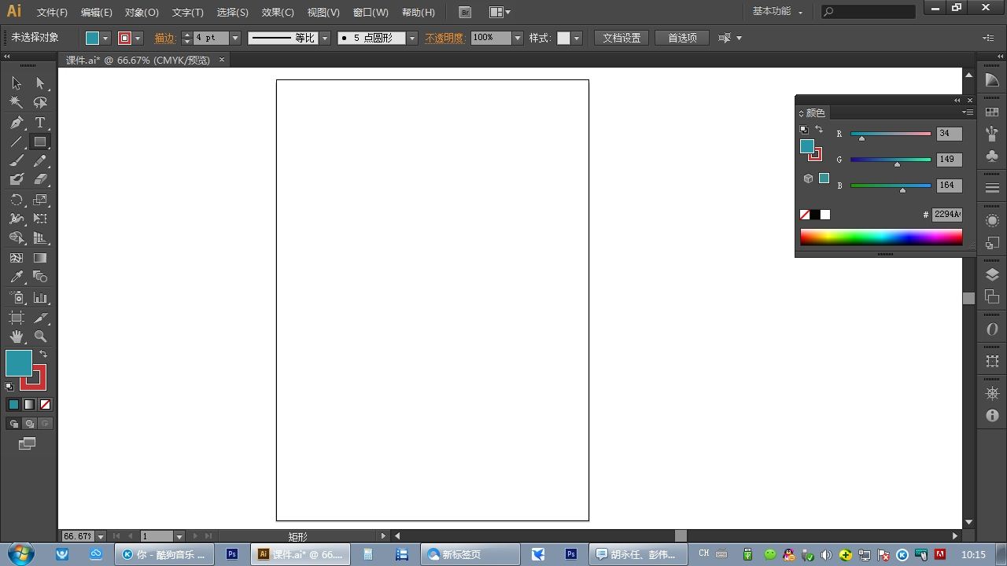Select the Line Segment tool

pos(17,142)
